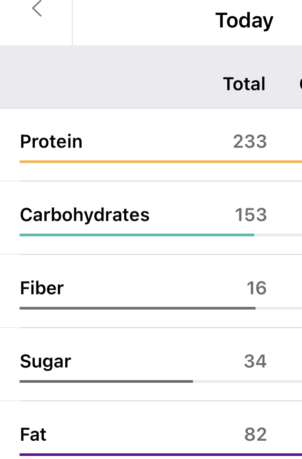302x459 pixels.
Task: Click the teal Carbohydrates progress bar
Action: click(x=137, y=235)
